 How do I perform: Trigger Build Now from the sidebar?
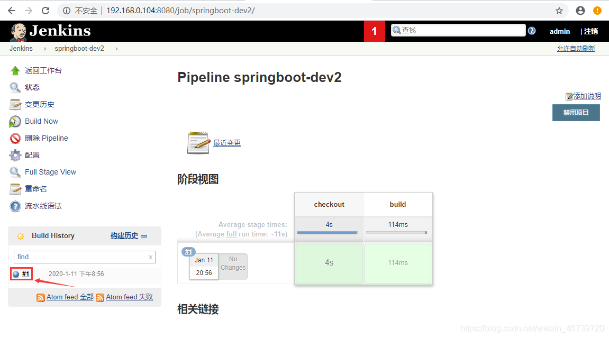point(42,122)
